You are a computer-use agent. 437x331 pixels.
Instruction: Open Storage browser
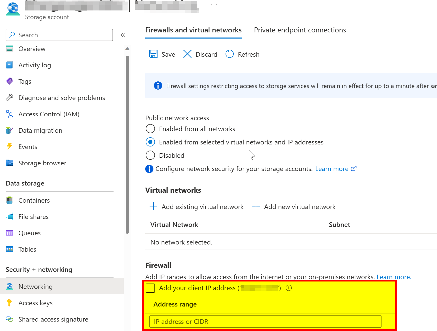click(42, 163)
